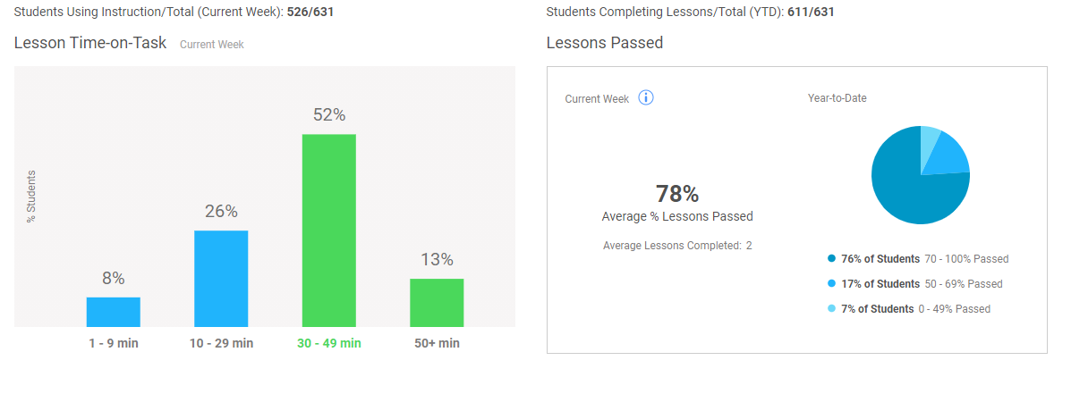
Task: Click the medium blue 17% legend dot
Action: click(832, 284)
